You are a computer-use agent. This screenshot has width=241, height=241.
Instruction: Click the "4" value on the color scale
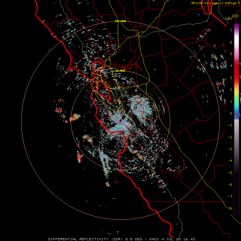click(231, 66)
